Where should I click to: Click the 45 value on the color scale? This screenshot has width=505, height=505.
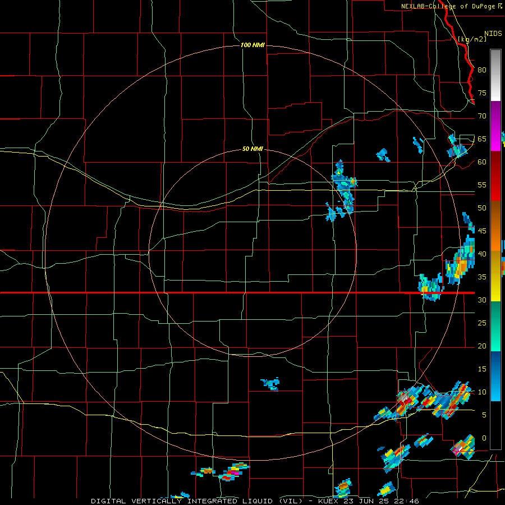point(482,231)
